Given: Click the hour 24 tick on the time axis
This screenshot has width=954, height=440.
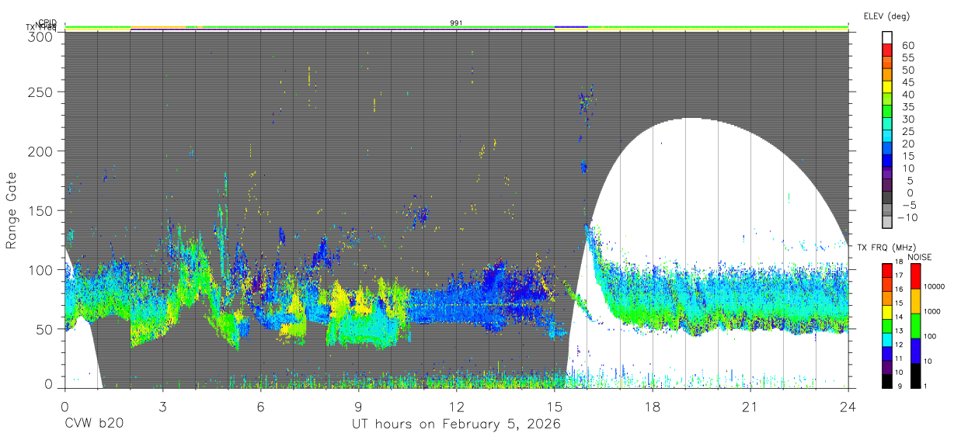Looking at the screenshot, I should (x=848, y=406).
